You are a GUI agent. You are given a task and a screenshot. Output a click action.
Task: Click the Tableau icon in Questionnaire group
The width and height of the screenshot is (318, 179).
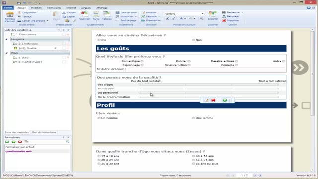pos(107,14)
